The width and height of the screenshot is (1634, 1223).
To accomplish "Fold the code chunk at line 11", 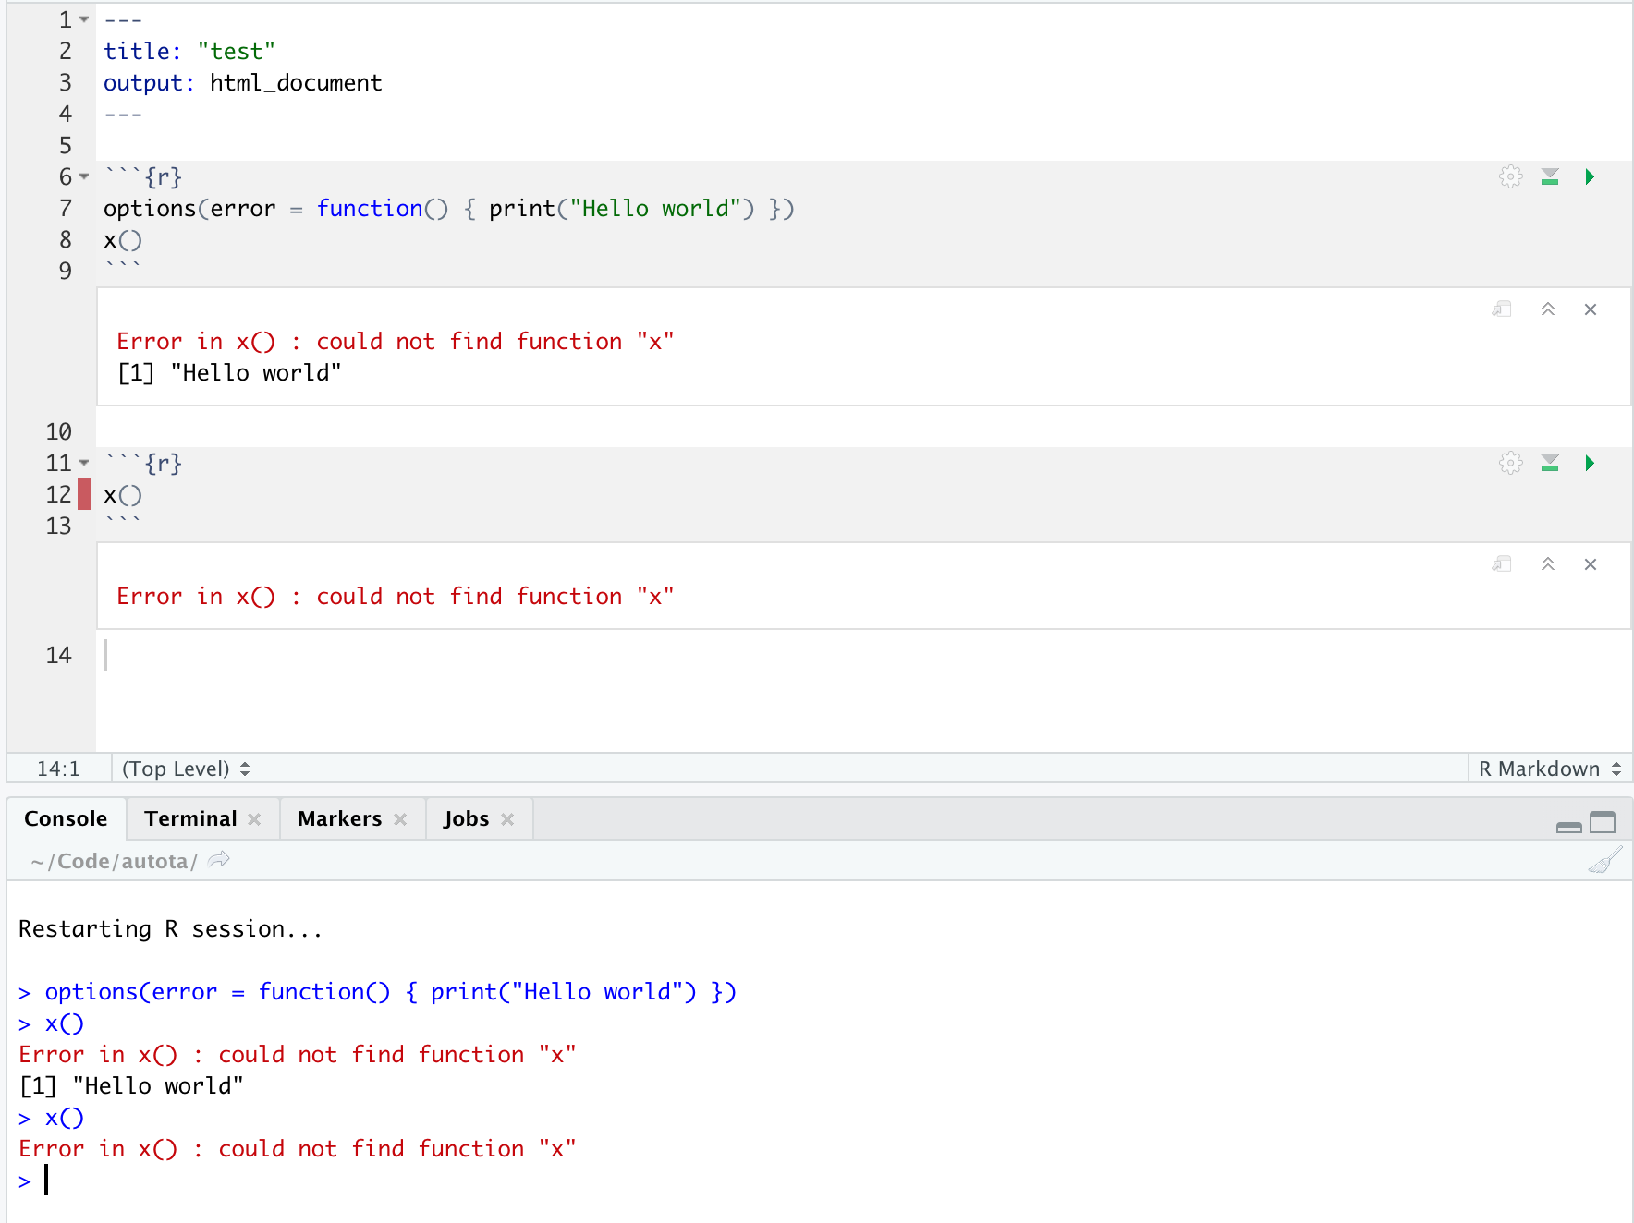I will click(x=84, y=463).
